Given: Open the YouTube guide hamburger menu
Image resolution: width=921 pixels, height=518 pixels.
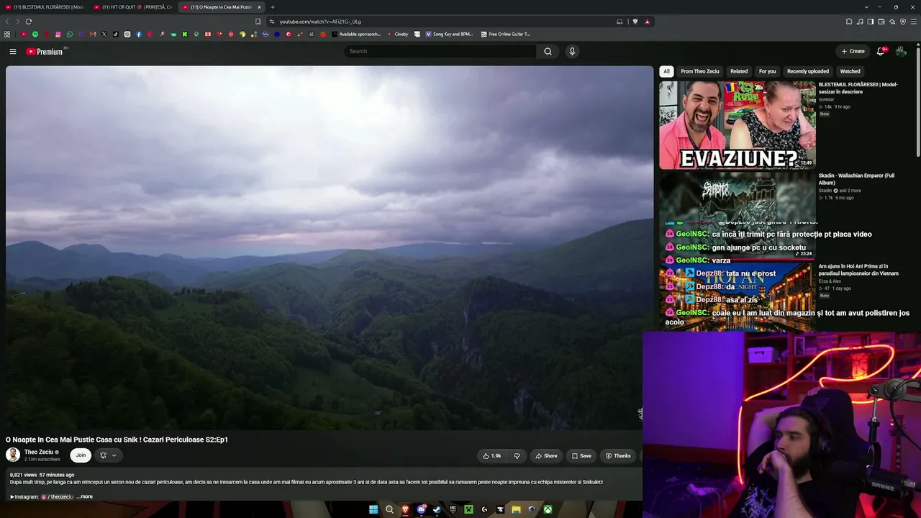Looking at the screenshot, I should [13, 51].
